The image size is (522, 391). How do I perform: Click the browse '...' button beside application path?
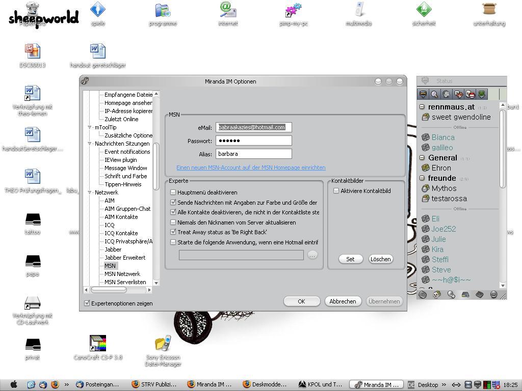312,255
